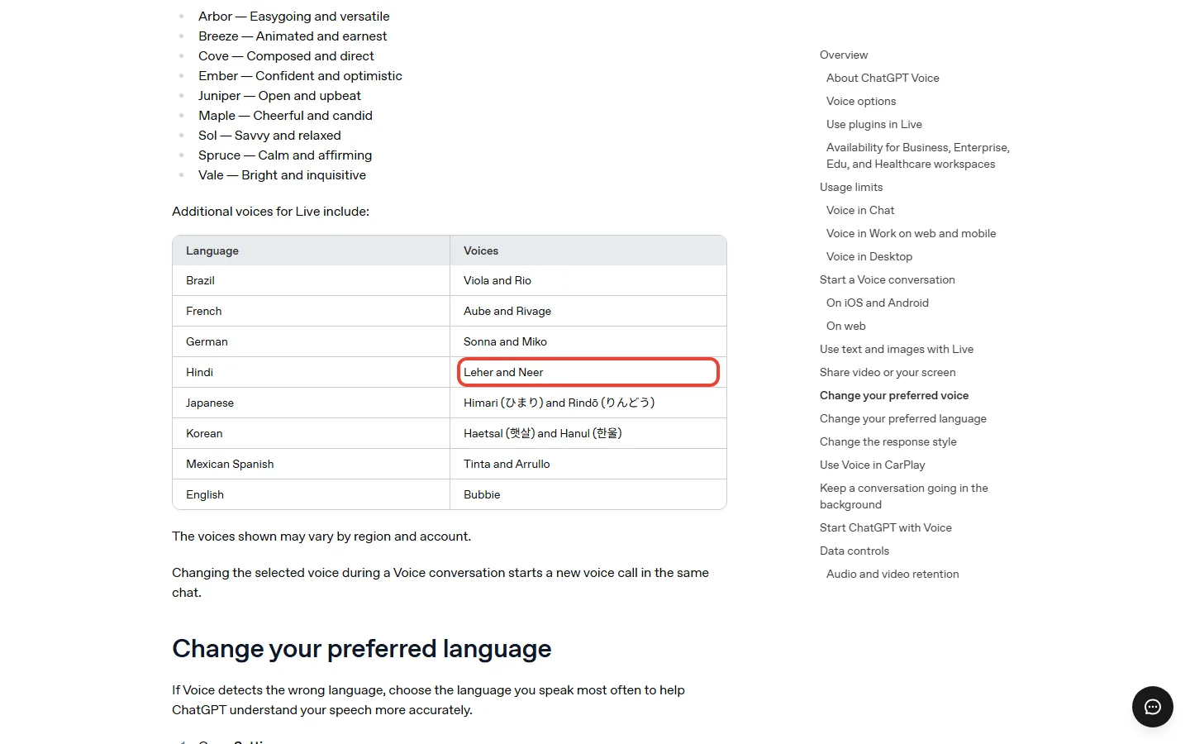Viewport: 1190px width, 744px height.
Task: Select the Sonna and Miko cell
Action: point(588,341)
